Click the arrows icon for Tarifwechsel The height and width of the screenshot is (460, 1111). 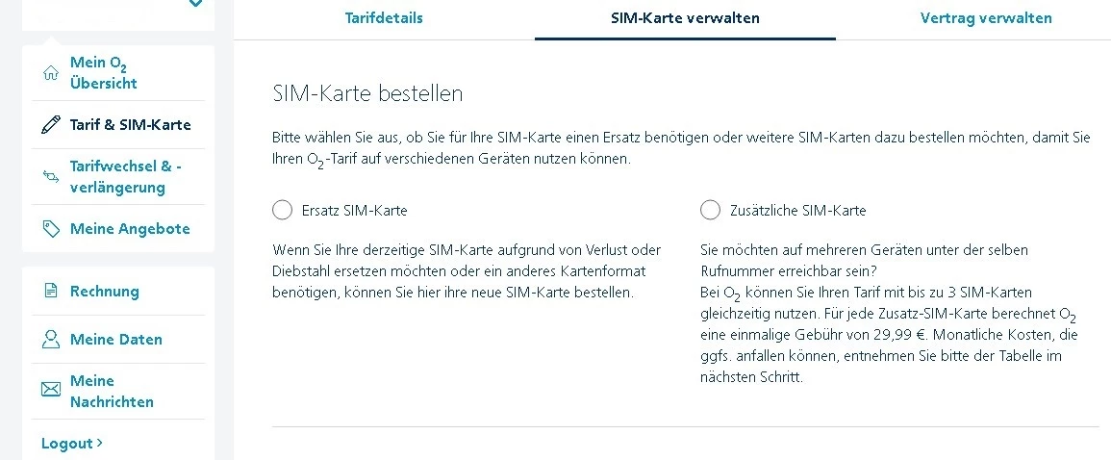pyautogui.click(x=51, y=176)
